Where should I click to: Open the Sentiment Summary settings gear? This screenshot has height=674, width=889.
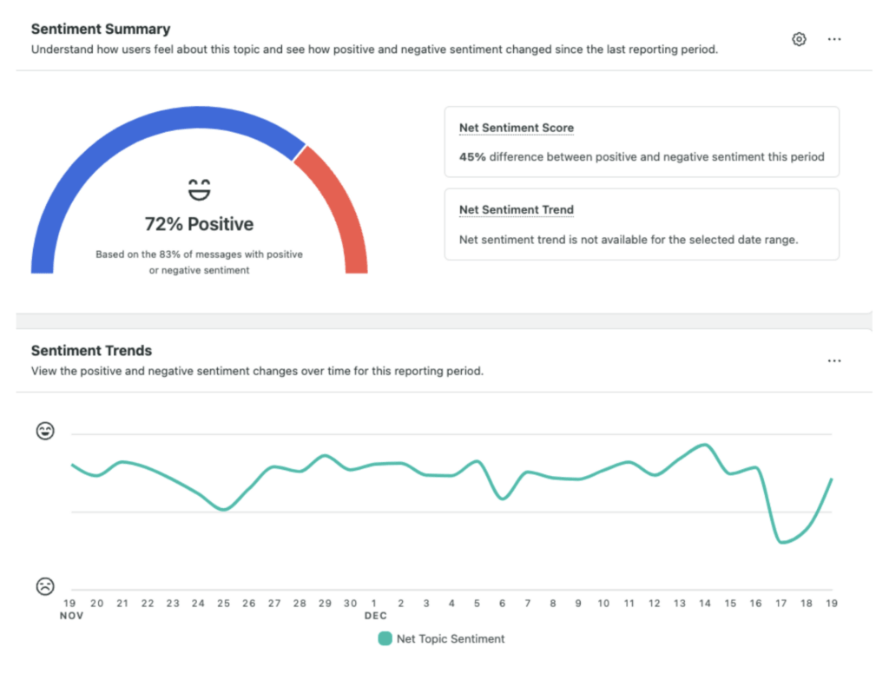pos(799,39)
